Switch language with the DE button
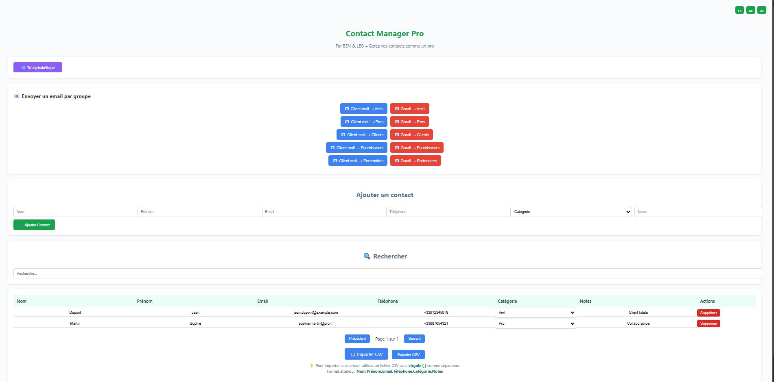Screen dimensions: 774x382 (761, 10)
